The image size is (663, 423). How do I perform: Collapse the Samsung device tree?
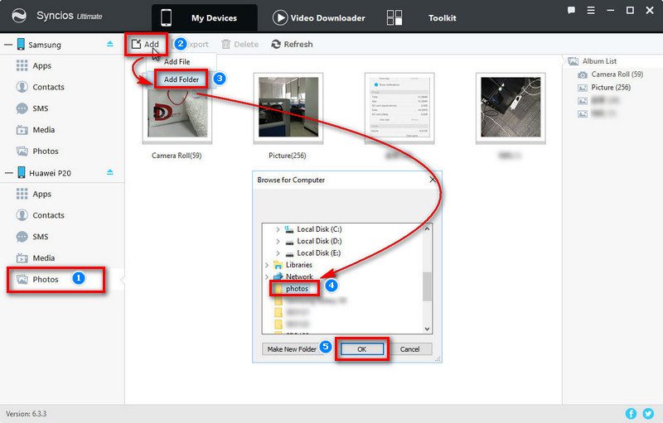click(8, 45)
